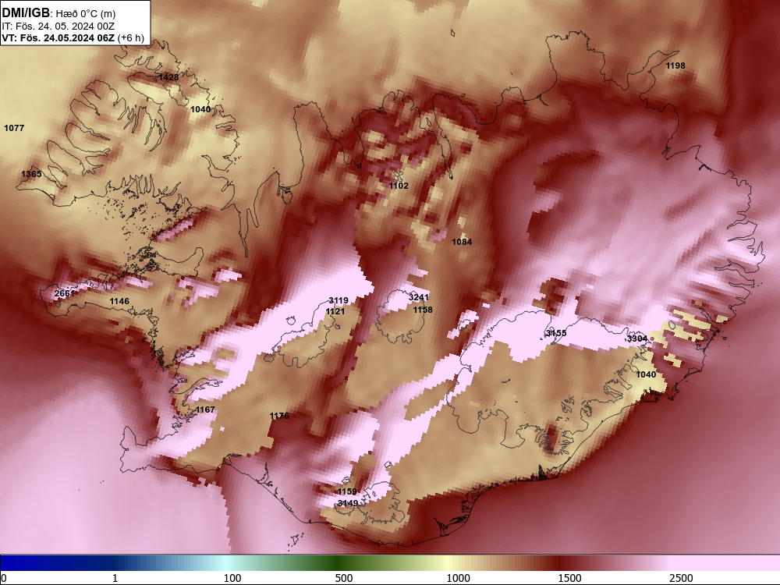Click the 0 tick on the color scale

[x=5, y=578]
